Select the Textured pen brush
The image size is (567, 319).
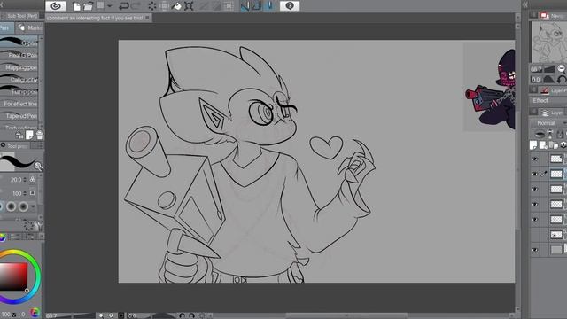click(19, 127)
